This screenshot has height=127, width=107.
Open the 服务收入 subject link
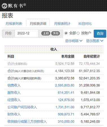click(14, 92)
